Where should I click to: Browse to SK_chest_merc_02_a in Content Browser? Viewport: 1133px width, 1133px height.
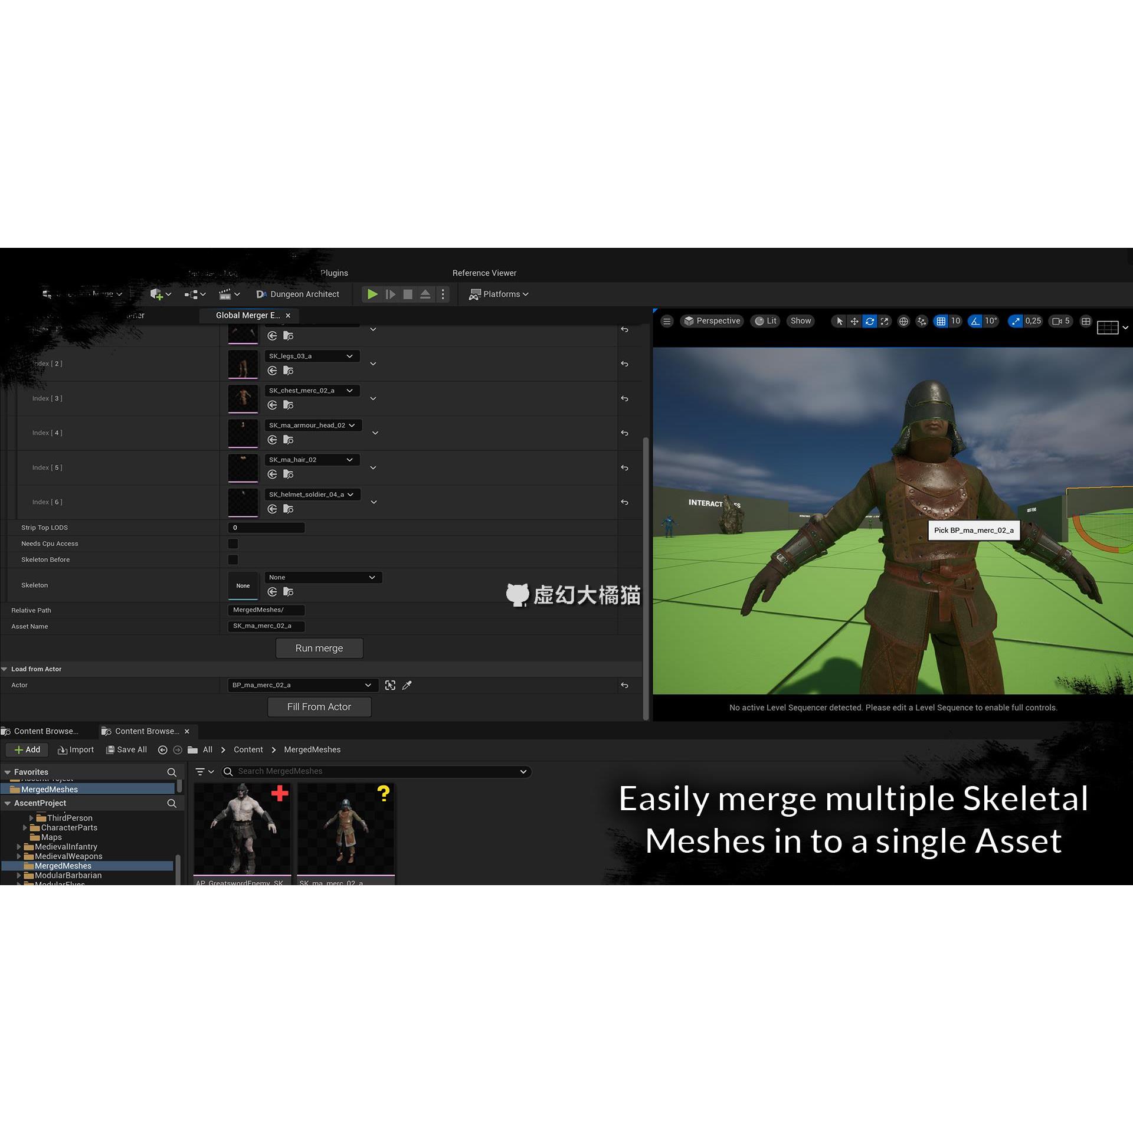point(288,405)
